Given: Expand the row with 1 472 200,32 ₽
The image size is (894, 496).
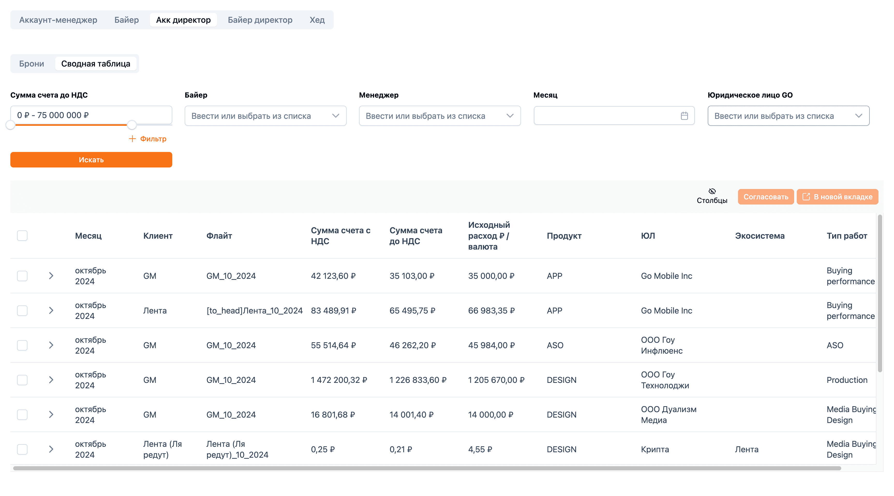Looking at the screenshot, I should tap(51, 380).
